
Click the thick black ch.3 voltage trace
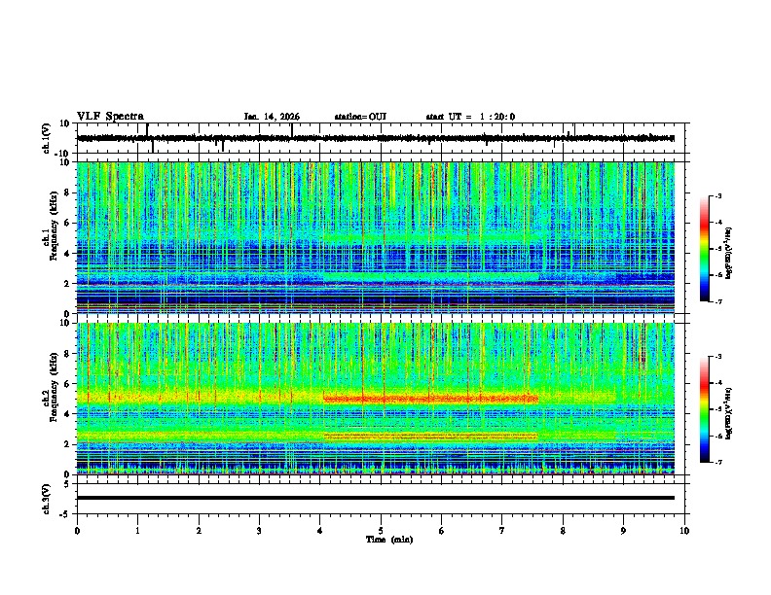pyautogui.click(x=376, y=498)
